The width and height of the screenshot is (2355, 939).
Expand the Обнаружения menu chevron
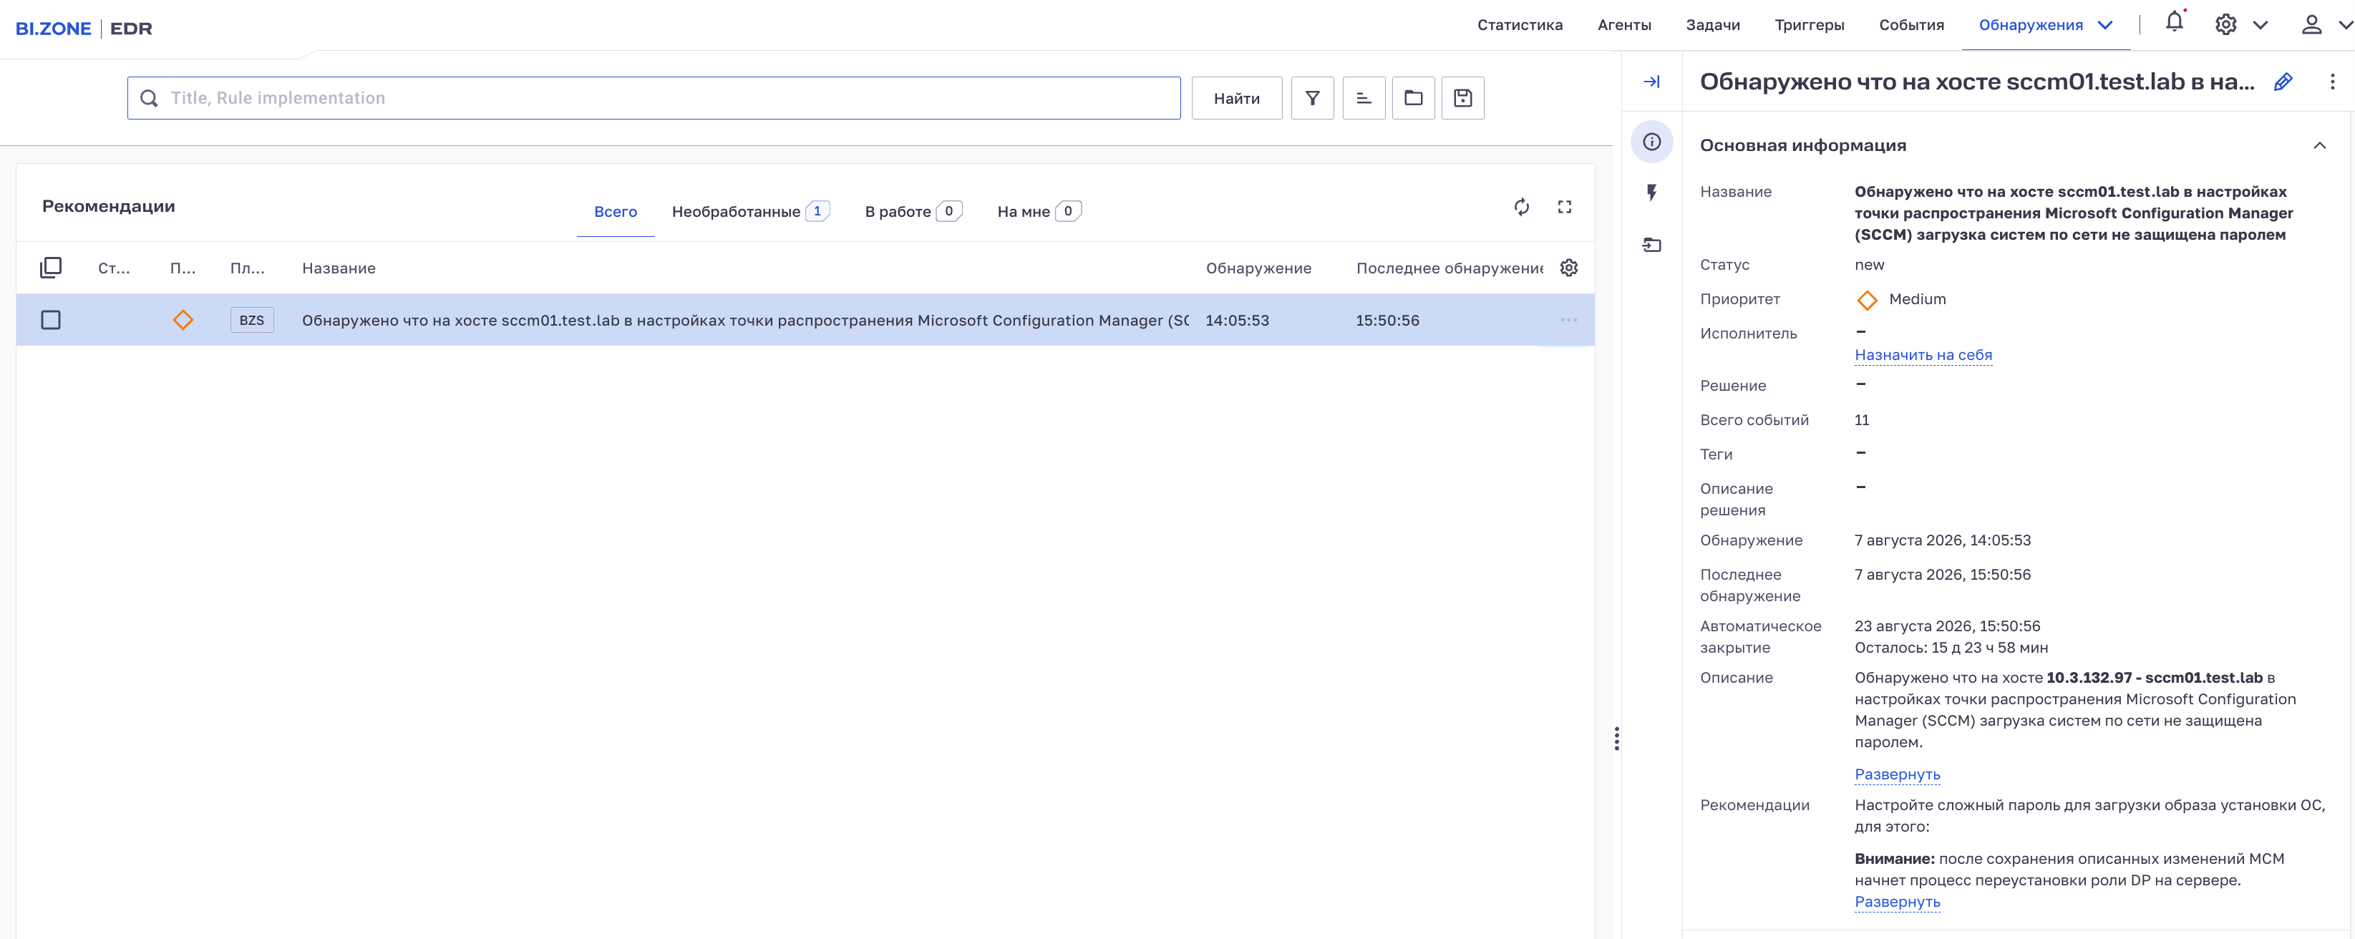pos(2105,26)
